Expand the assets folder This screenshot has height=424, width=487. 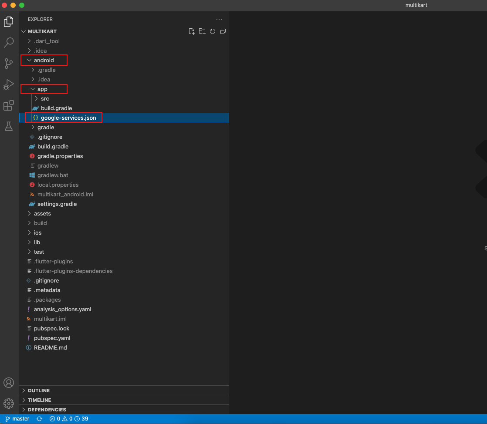pos(124,214)
